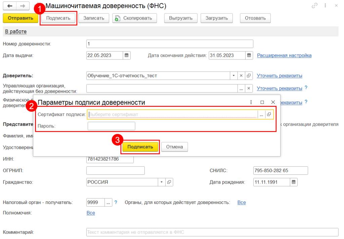Screen dimensions: 344x239
Task: Clear the Доверитель field with X
Action: click(x=241, y=76)
